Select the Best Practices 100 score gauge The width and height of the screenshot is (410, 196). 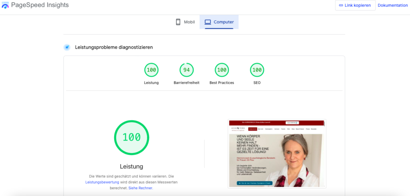pyautogui.click(x=222, y=70)
